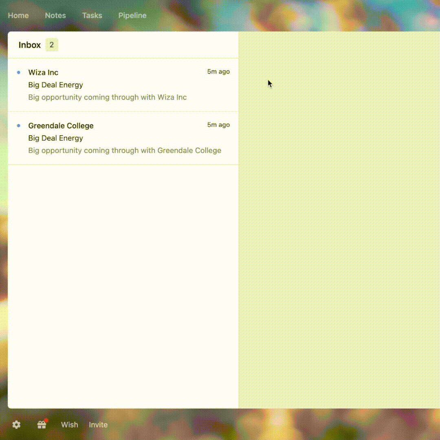Open the Tasks tab
Screen dimensions: 440x440
point(92,15)
